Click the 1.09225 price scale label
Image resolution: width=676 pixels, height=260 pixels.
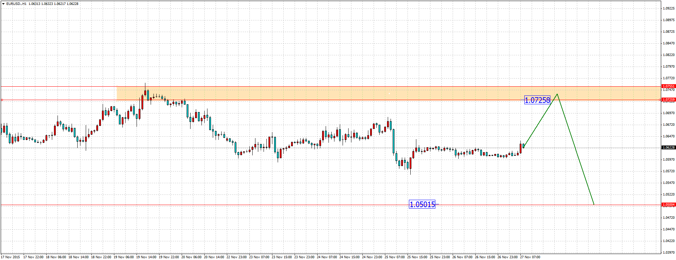[x=669, y=8]
